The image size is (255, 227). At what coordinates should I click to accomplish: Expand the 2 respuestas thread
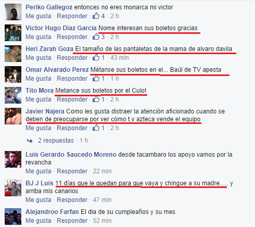click(x=56, y=141)
